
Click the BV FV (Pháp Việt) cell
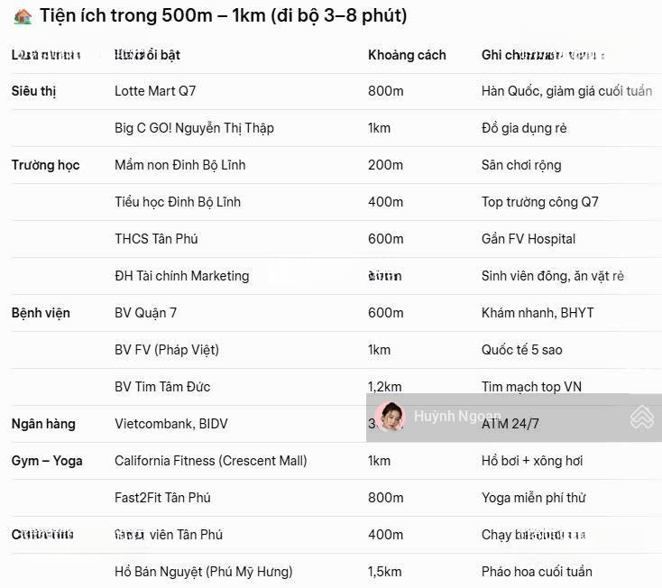(167, 350)
